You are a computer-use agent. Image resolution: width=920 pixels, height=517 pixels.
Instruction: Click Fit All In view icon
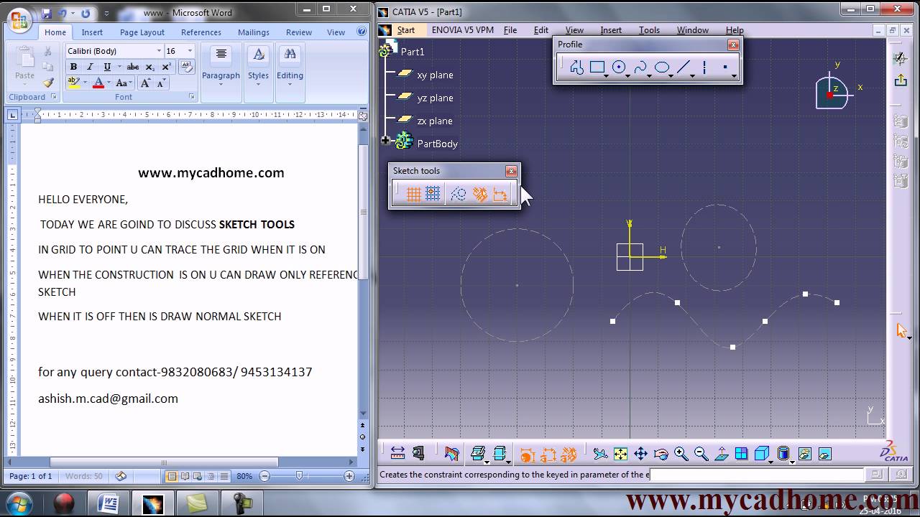[x=620, y=454]
